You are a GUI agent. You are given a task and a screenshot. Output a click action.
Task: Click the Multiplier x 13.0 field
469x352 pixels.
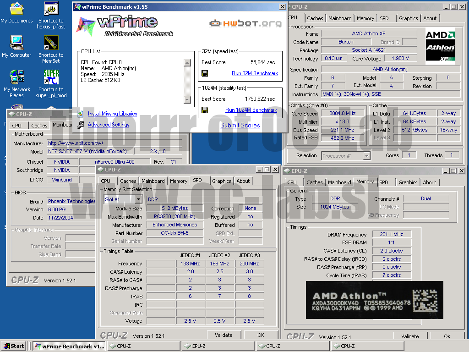click(343, 122)
